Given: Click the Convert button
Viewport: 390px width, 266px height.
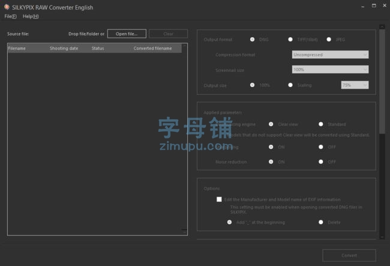Looking at the screenshot, I should point(349,255).
